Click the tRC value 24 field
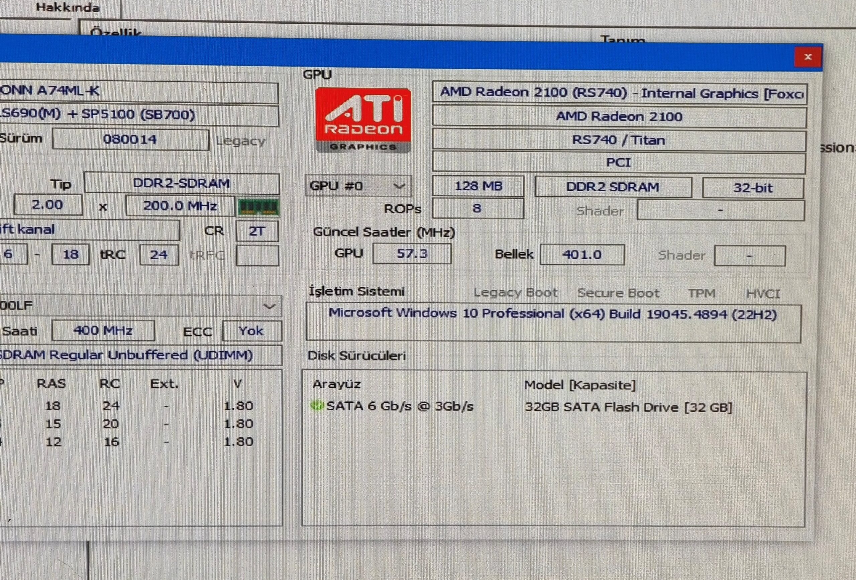 159,255
